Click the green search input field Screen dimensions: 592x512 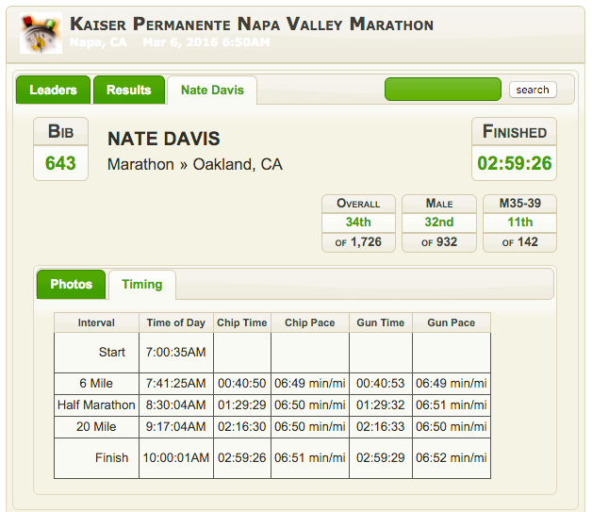coord(443,90)
